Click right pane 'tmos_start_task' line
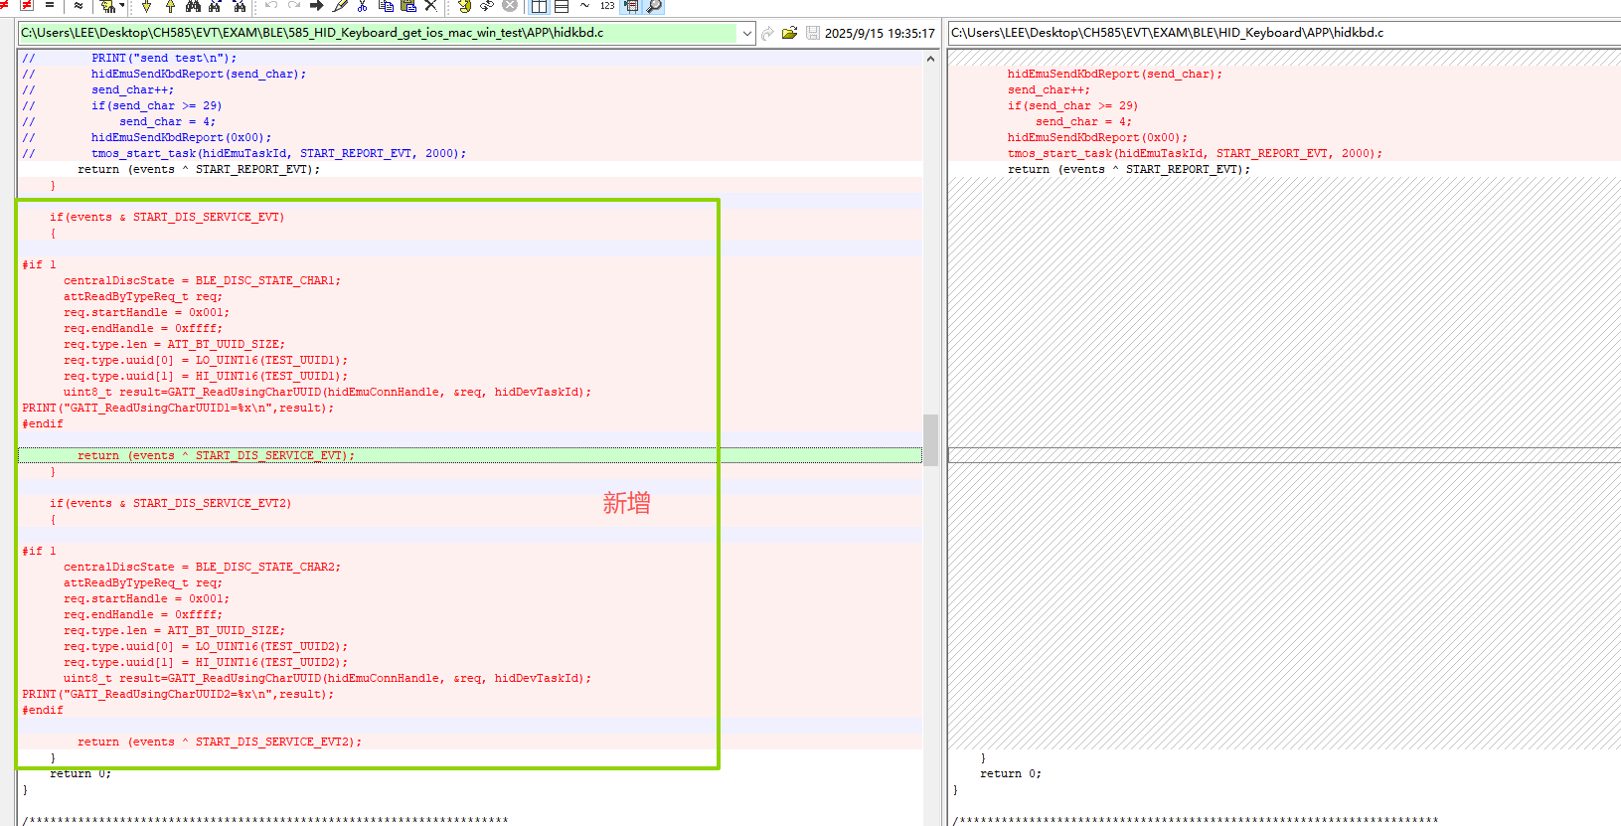The width and height of the screenshot is (1621, 826). [x=1195, y=153]
